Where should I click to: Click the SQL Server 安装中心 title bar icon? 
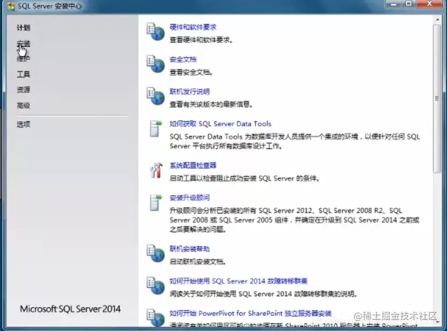11,6
